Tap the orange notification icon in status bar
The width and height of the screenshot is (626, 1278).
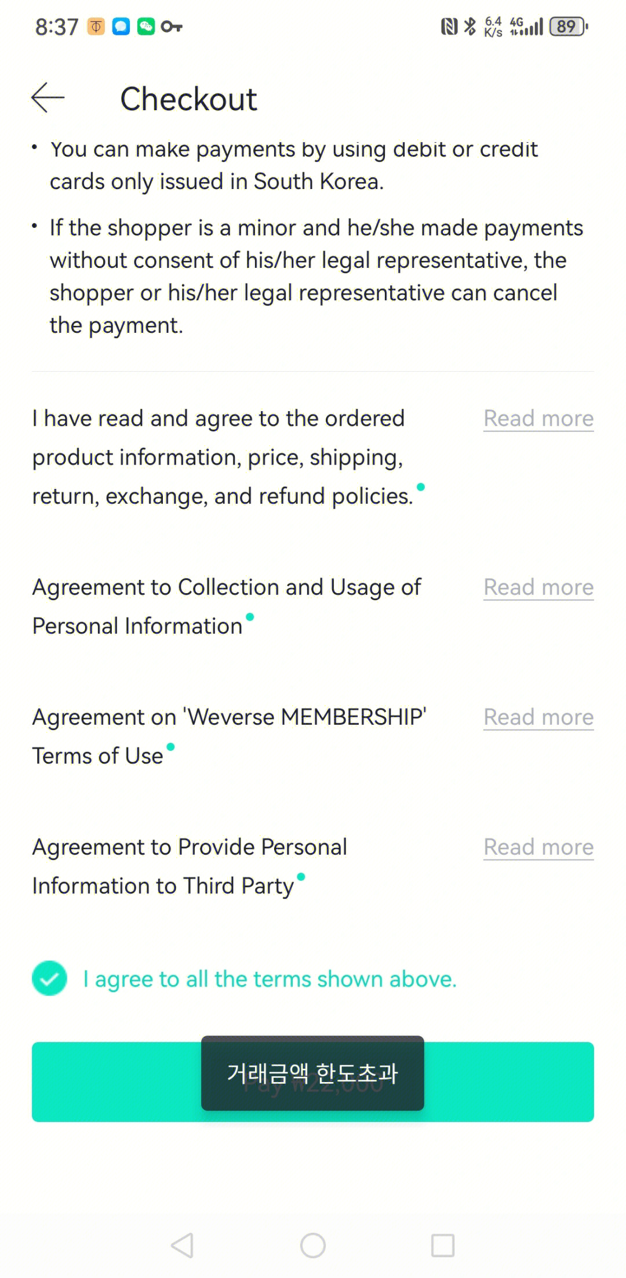(96, 26)
